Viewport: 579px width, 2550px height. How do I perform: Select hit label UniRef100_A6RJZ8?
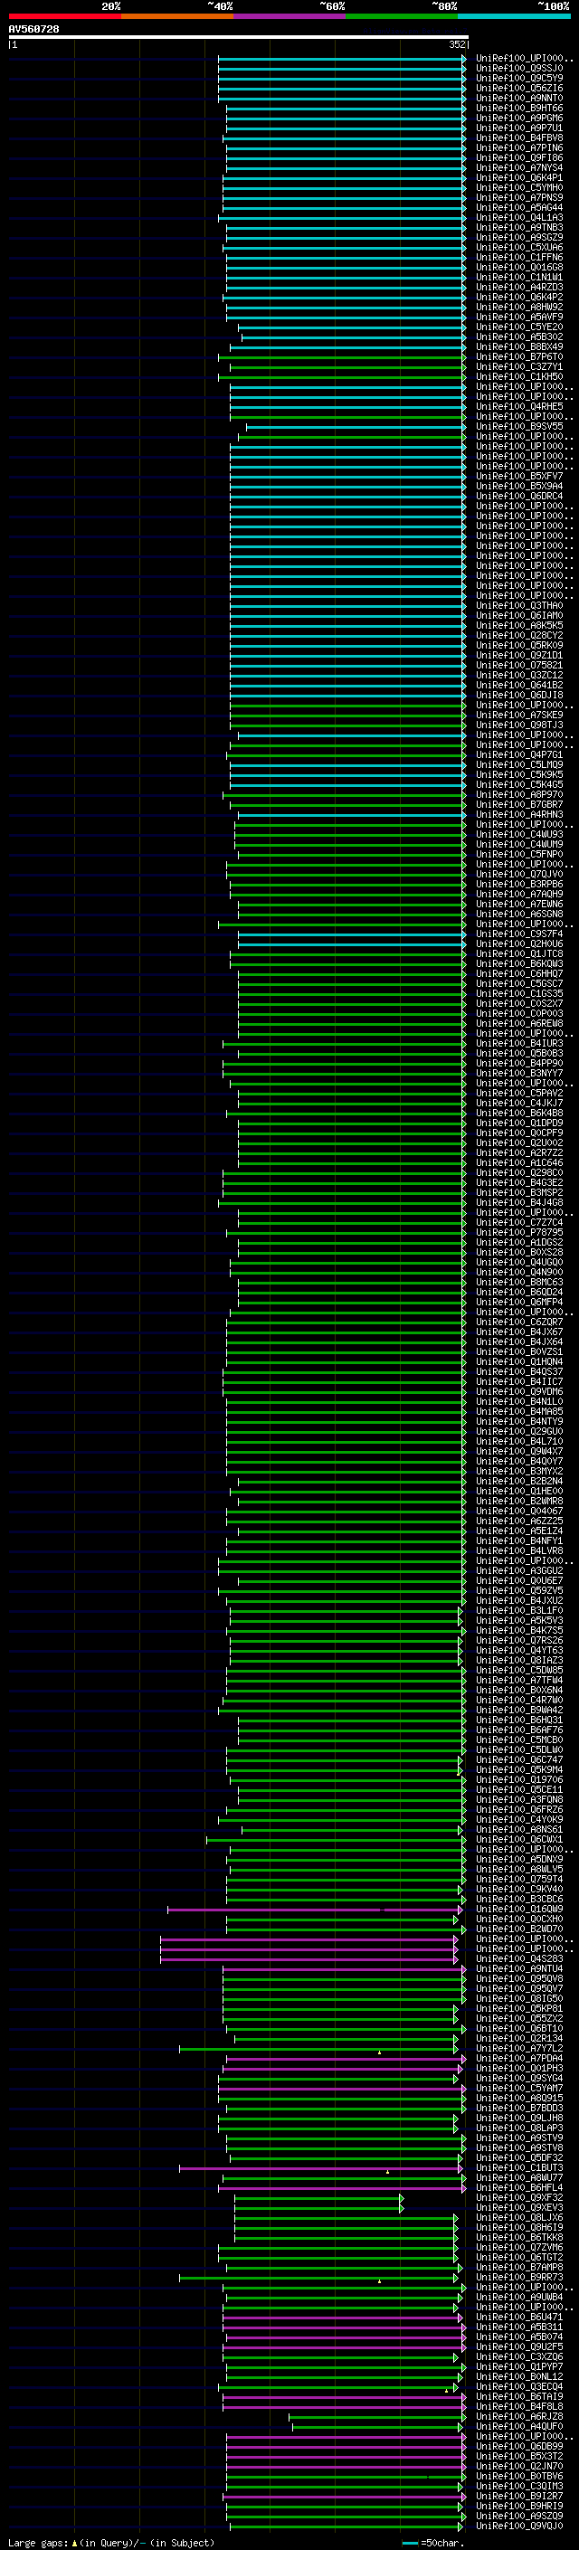click(x=519, y=2416)
